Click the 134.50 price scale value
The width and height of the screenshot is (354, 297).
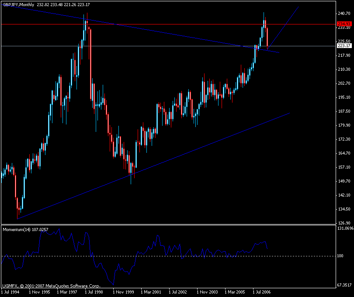pyautogui.click(x=344, y=209)
